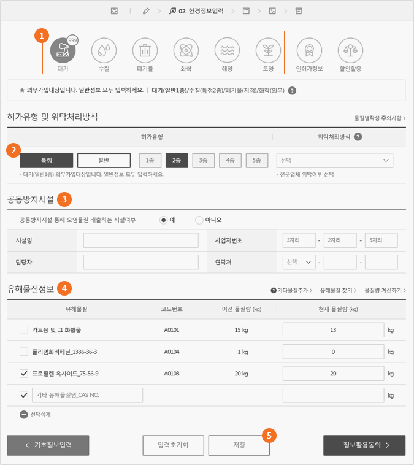Click question icon beside 기타물질추가
This screenshot has height=465, width=414.
[274, 290]
